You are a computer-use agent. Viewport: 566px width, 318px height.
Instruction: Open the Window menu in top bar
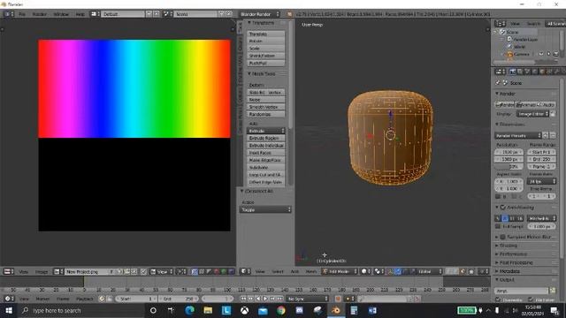[61, 14]
